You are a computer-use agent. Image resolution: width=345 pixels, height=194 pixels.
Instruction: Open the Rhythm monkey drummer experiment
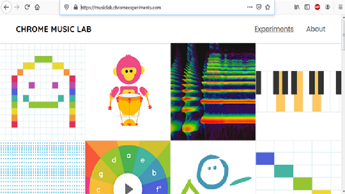pyautogui.click(x=128, y=92)
